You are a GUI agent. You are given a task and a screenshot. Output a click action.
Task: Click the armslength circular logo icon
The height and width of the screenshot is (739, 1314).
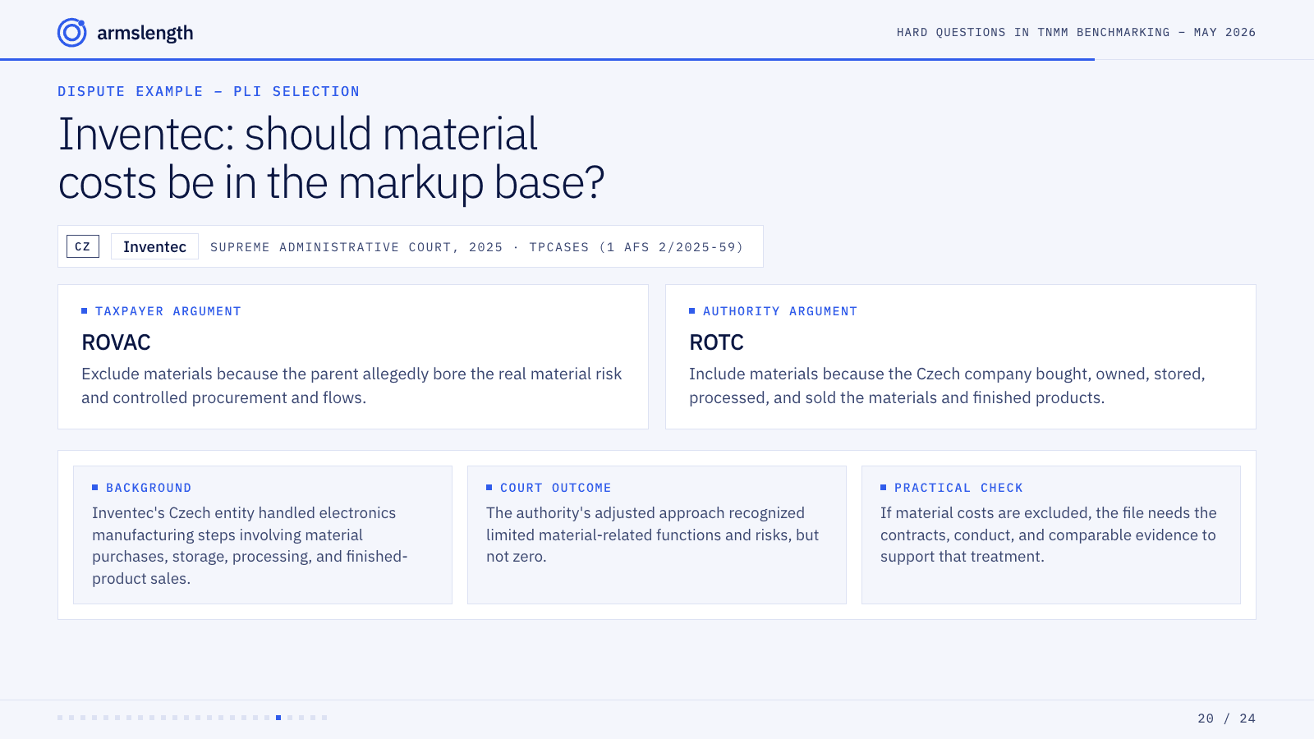pos(71,33)
